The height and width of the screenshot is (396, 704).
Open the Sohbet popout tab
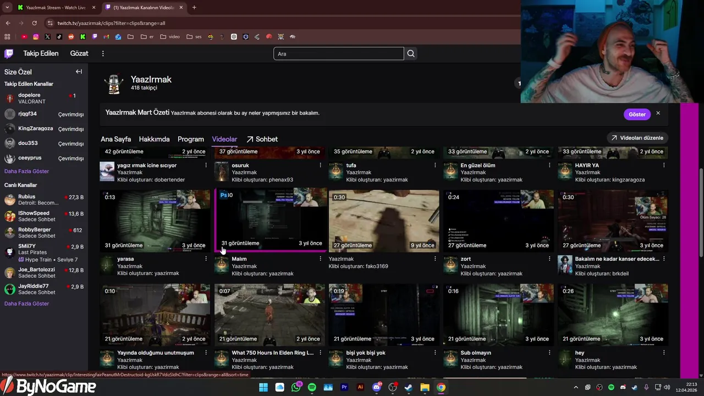tap(262, 139)
